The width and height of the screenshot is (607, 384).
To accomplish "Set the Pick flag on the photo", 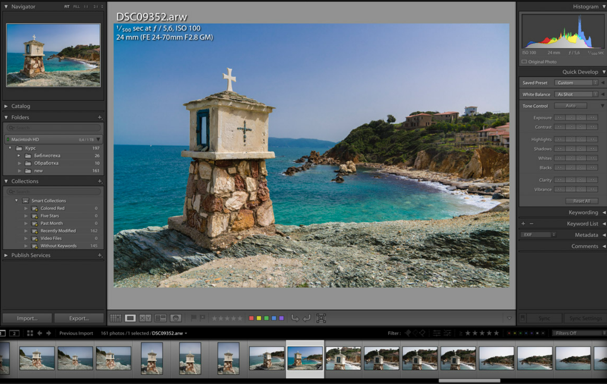I will [194, 318].
